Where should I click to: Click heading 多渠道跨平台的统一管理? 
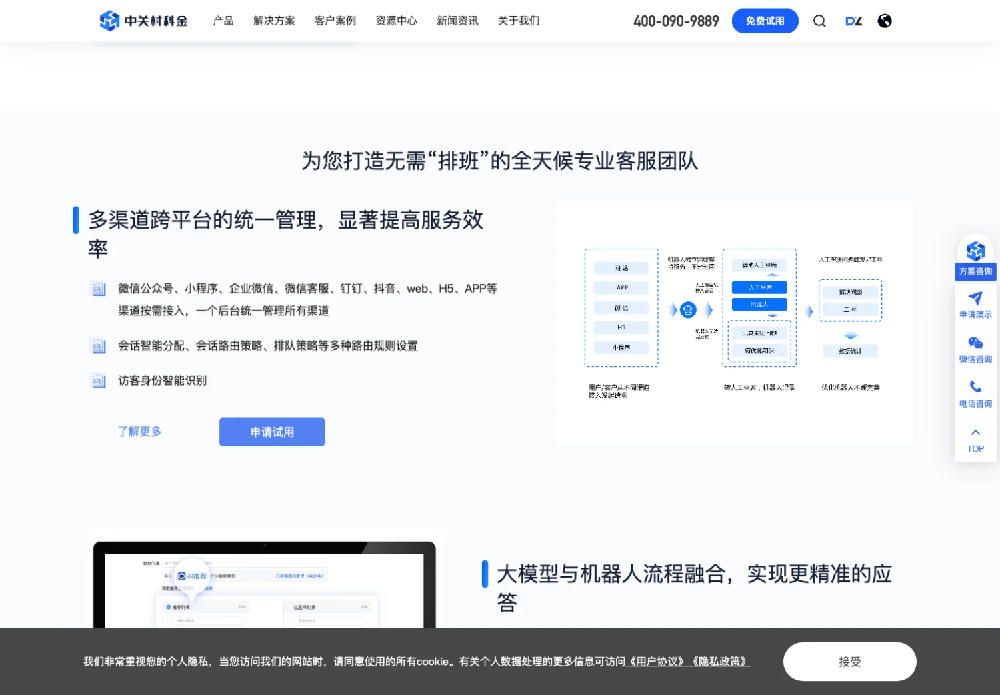coord(285,234)
